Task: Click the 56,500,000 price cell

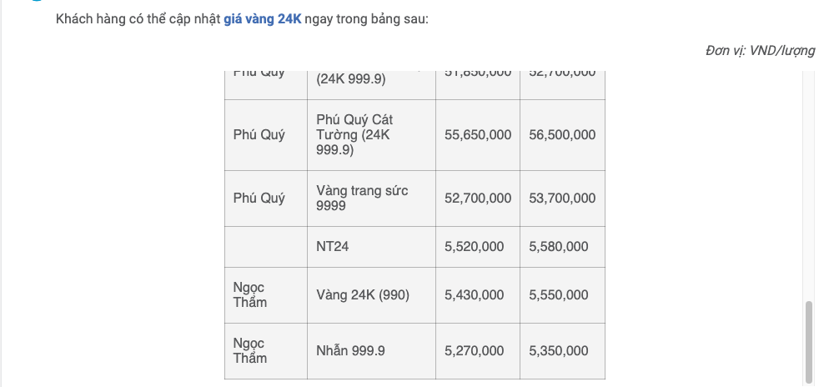Action: point(562,135)
